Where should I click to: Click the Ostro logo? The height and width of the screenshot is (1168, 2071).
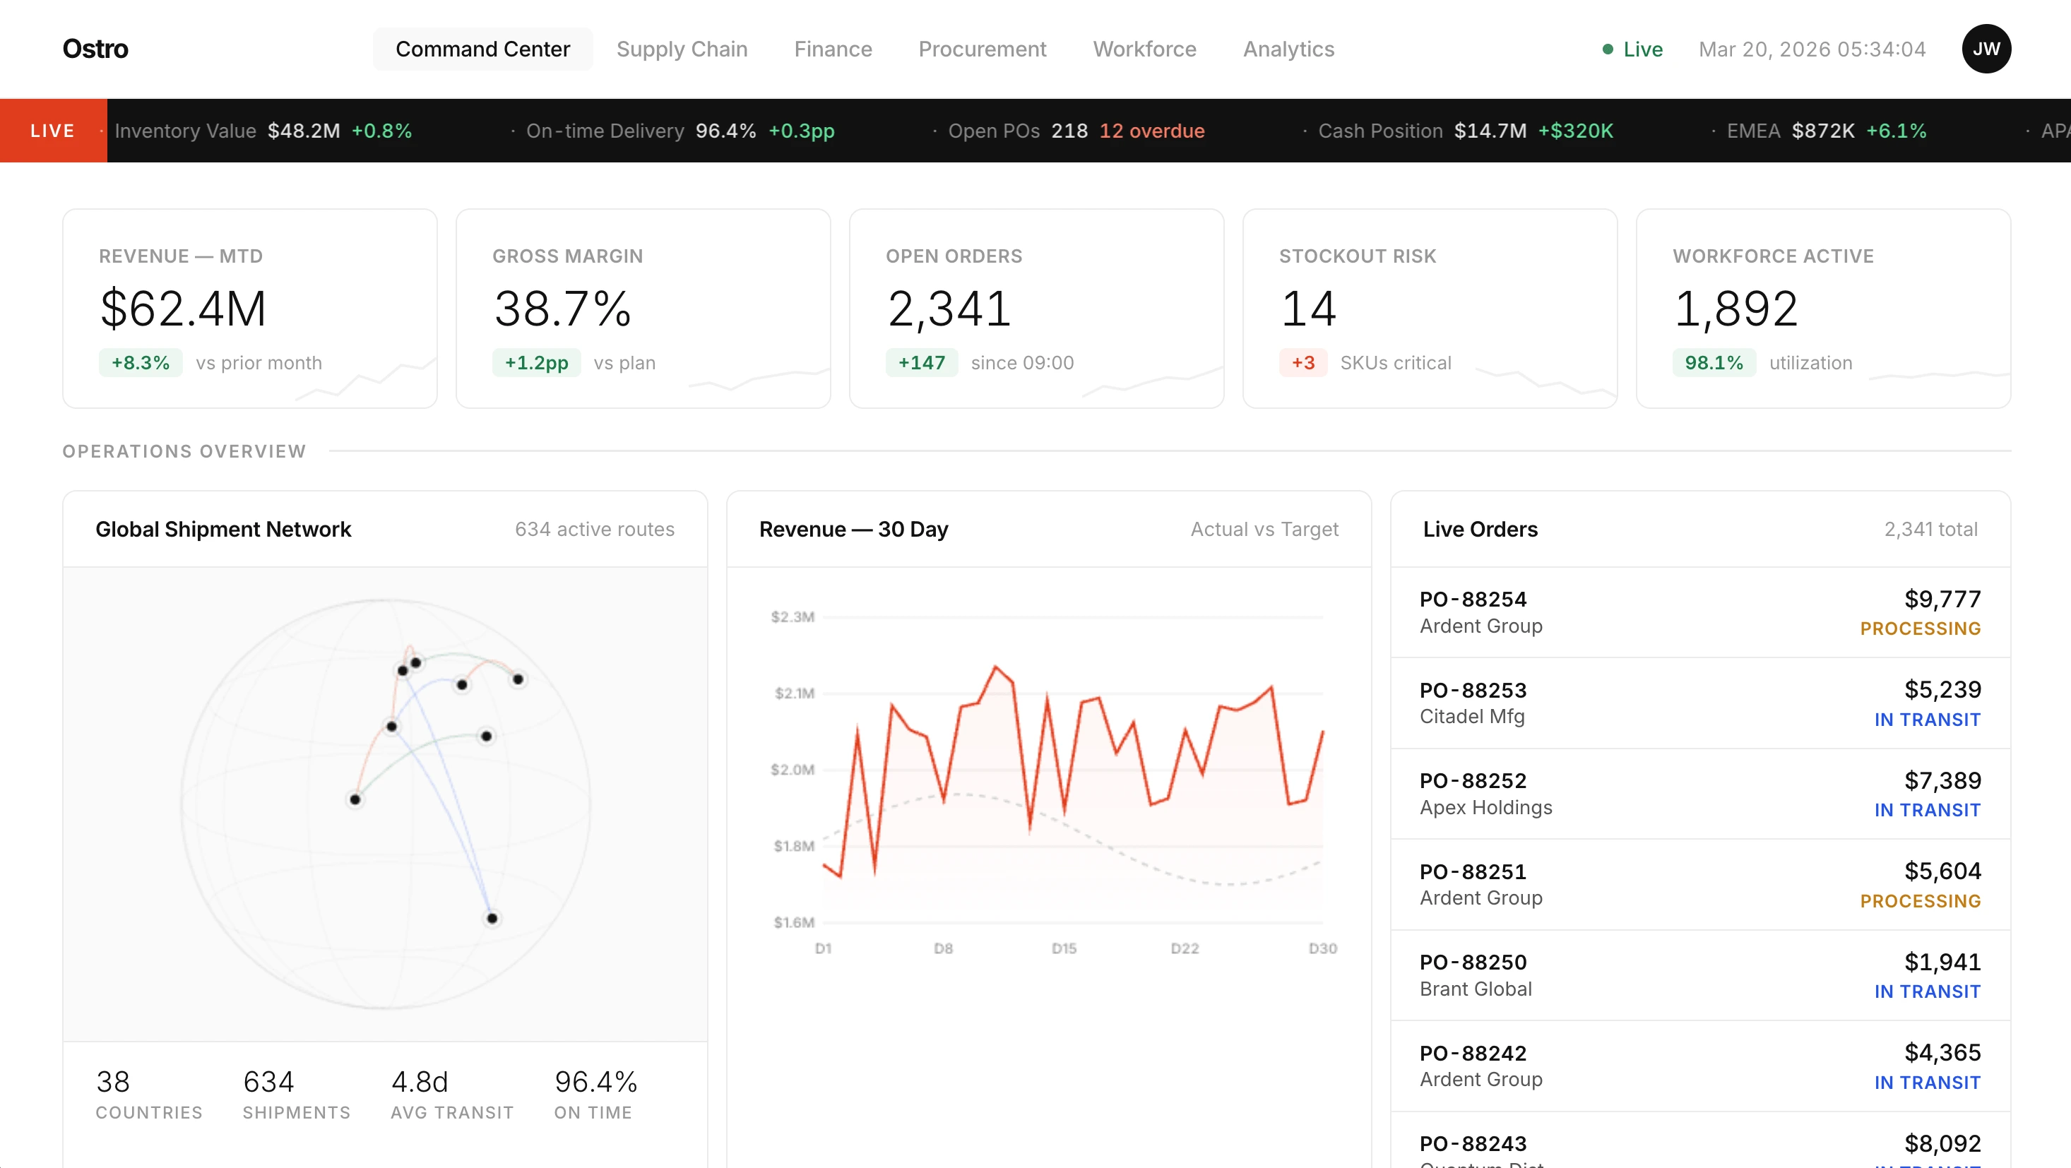pyautogui.click(x=95, y=49)
